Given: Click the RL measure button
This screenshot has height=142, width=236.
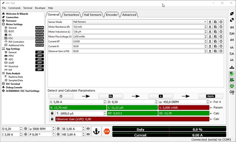Looking at the screenshot, I should point(110,96).
